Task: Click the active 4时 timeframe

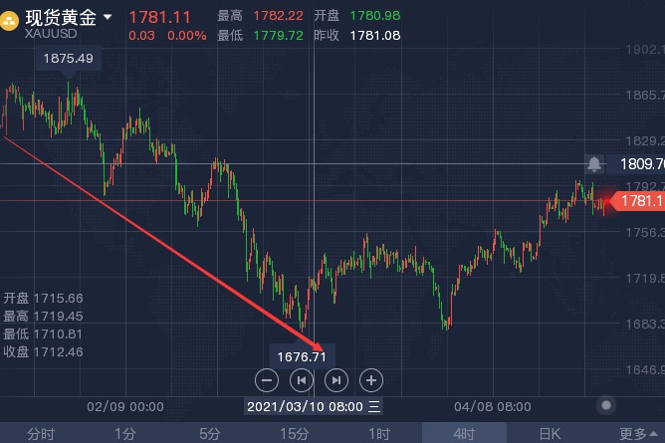Action: point(464,433)
